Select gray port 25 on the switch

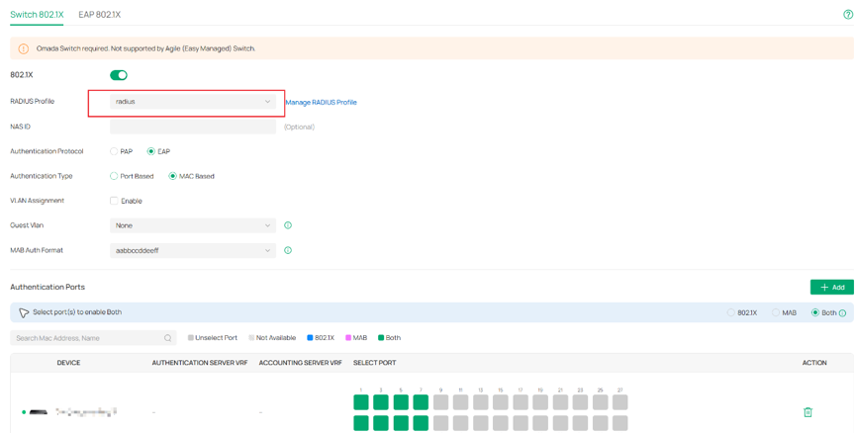[600, 402]
